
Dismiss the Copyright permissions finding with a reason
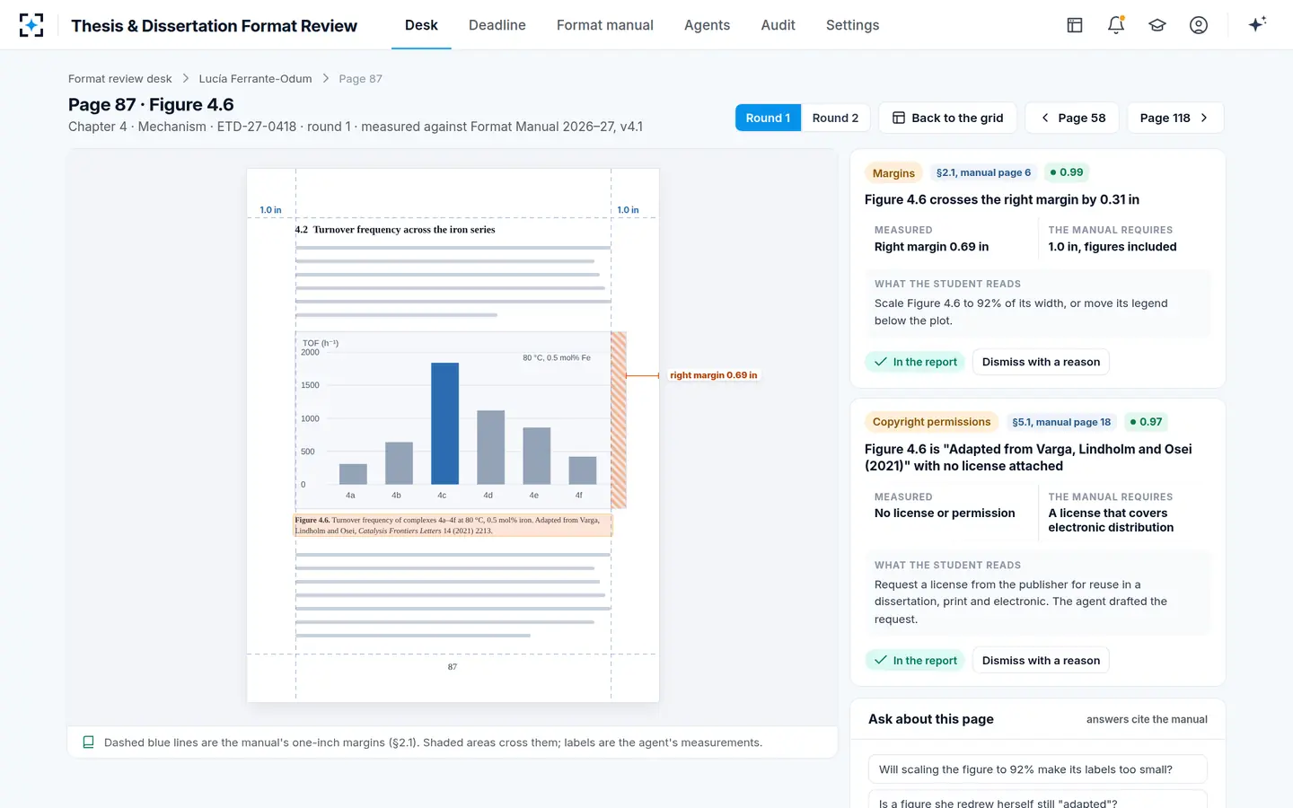pos(1041,660)
